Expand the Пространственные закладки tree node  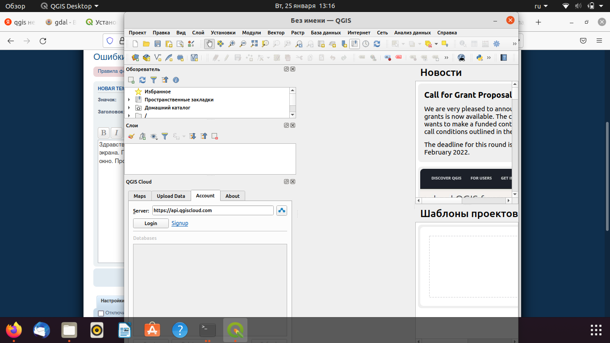click(x=129, y=100)
